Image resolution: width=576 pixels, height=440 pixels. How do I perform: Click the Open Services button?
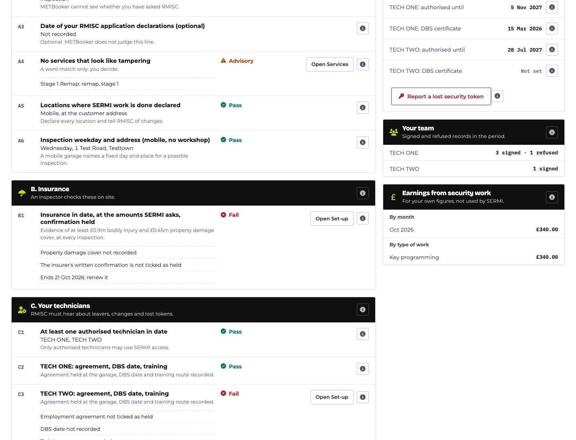[x=330, y=64]
